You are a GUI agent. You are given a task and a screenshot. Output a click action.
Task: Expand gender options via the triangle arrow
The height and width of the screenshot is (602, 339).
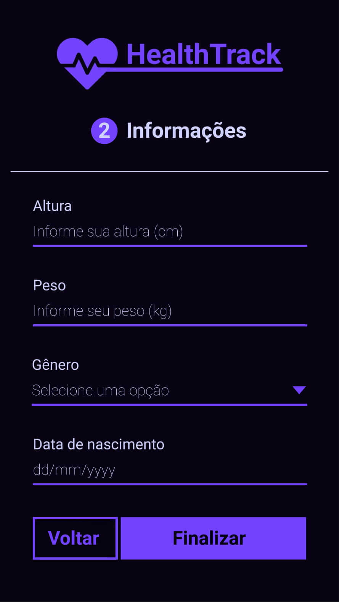pos(299,390)
